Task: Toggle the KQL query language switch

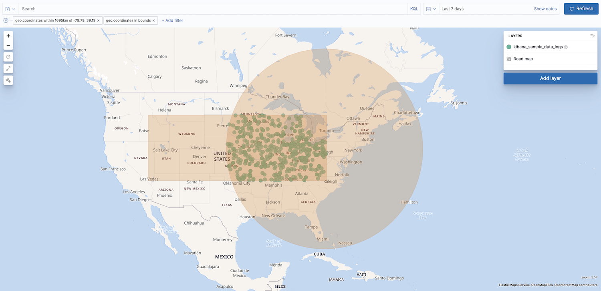Action: [x=414, y=8]
